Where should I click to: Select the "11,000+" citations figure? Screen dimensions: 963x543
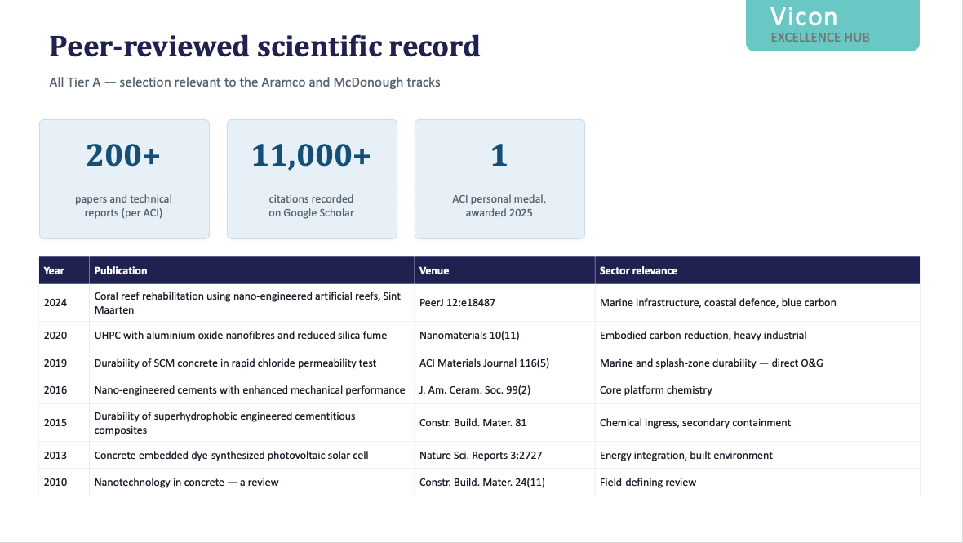click(x=312, y=155)
